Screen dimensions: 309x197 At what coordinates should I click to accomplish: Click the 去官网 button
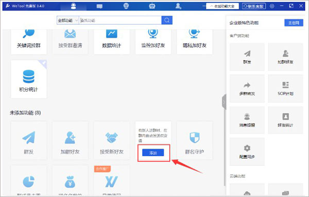(294, 23)
